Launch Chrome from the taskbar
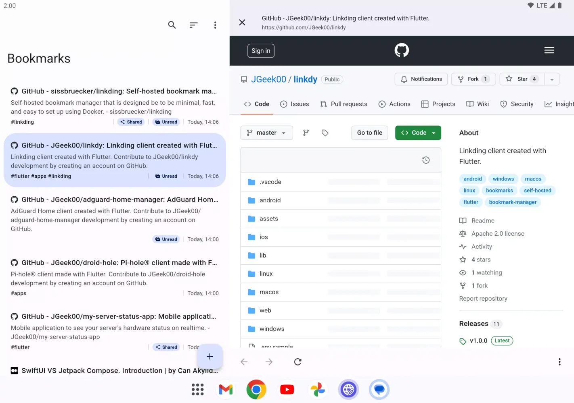 coord(256,389)
